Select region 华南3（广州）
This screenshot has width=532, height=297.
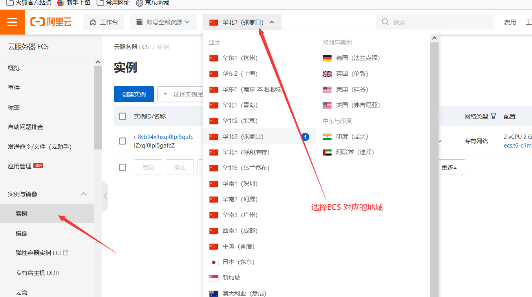point(260,215)
